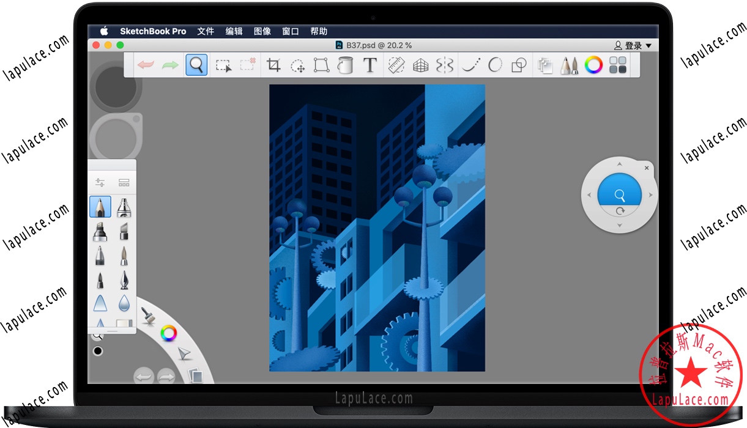Toggle the Ruler tool
The width and height of the screenshot is (747, 428).
[396, 65]
